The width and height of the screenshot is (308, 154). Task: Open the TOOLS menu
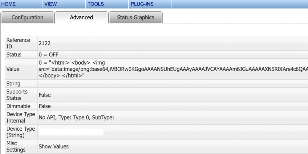point(95,4)
